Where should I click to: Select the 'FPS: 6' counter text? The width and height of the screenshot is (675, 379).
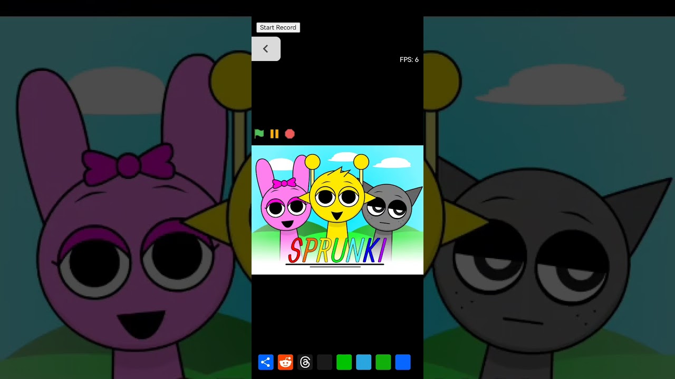pos(409,59)
